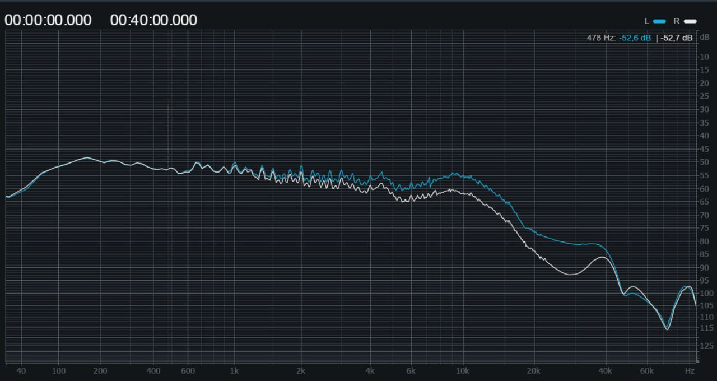Click the 4k frequency axis label
Image resolution: width=717 pixels, height=381 pixels.
[x=370, y=371]
